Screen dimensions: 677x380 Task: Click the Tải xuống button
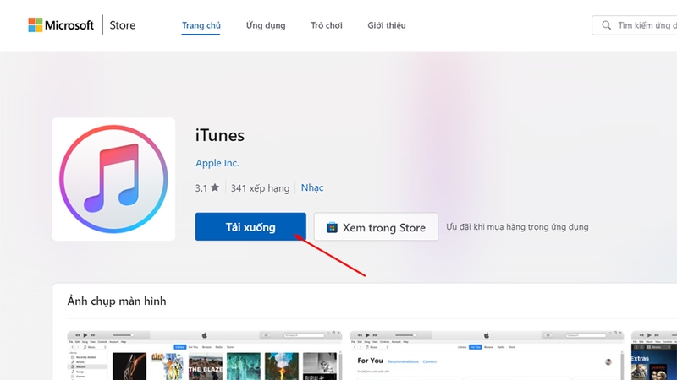tap(250, 226)
